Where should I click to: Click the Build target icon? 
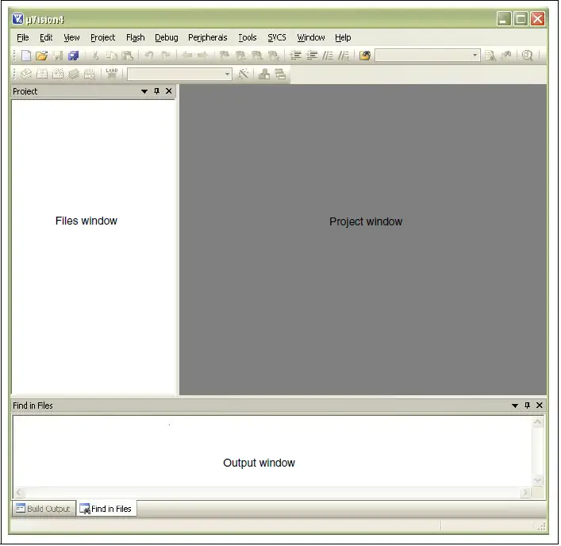[42, 74]
